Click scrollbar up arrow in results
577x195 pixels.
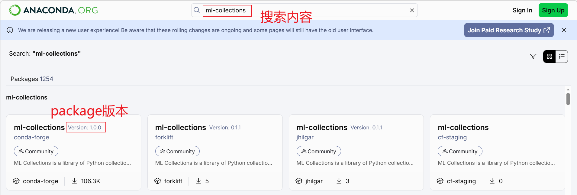coord(568,90)
